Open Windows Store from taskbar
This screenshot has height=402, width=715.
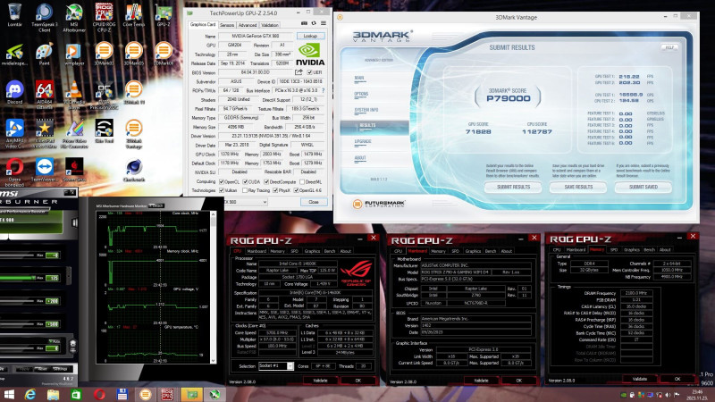[76, 394]
